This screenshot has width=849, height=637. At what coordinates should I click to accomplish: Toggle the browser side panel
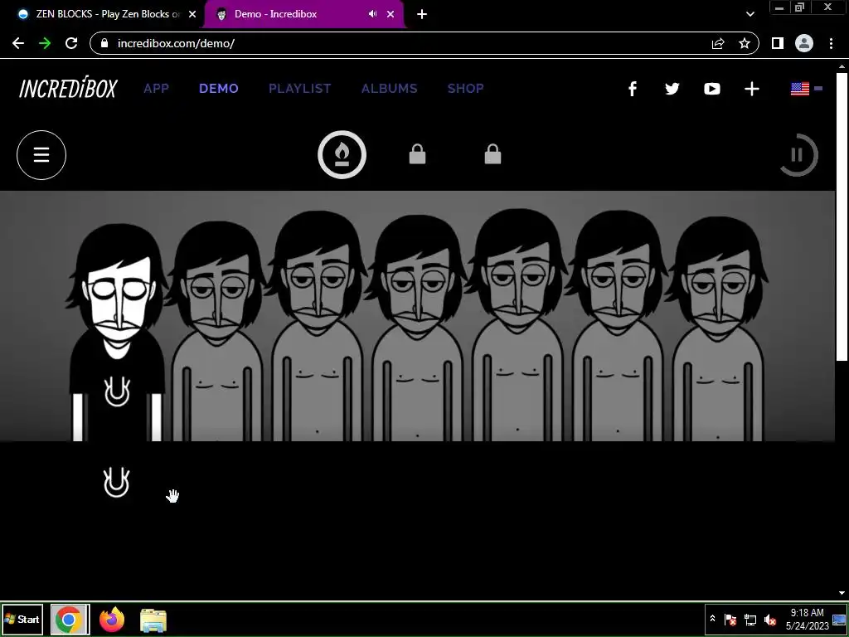point(778,43)
